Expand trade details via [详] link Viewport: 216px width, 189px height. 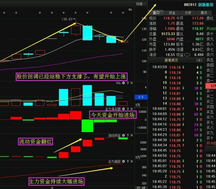tap(199, 60)
